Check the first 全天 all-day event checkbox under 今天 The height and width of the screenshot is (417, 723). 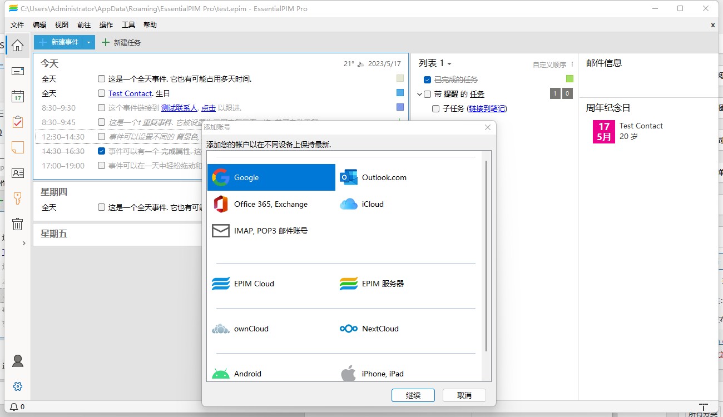[101, 79]
